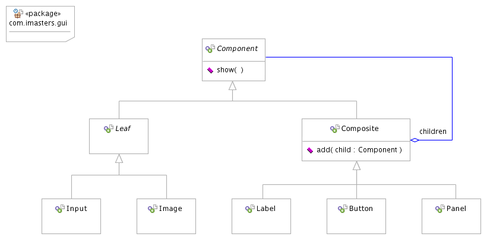Select the Component class name
Viewport: 487px width, 240px height.
(237, 49)
